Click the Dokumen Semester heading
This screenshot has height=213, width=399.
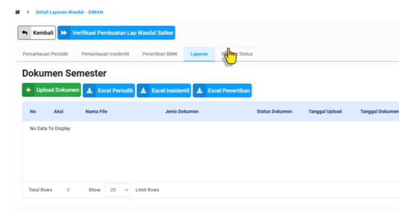[64, 73]
